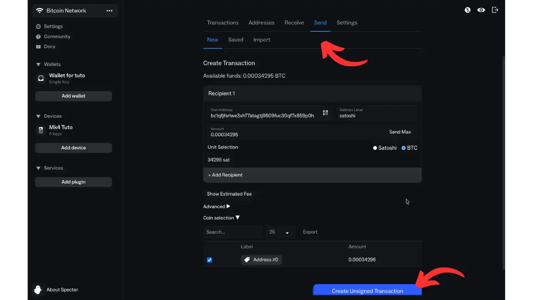The image size is (533, 300).
Task: Open the 25 rows-per-page dropdown
Action: point(281,232)
